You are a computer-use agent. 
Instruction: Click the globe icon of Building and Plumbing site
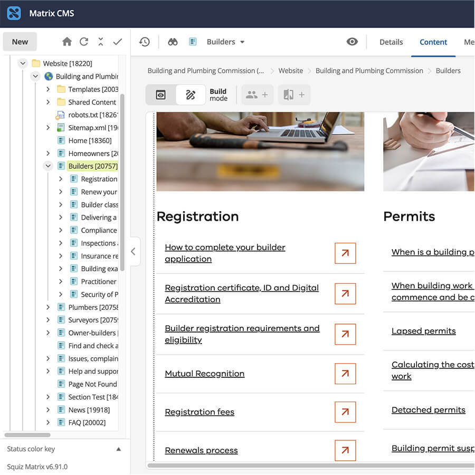[49, 77]
